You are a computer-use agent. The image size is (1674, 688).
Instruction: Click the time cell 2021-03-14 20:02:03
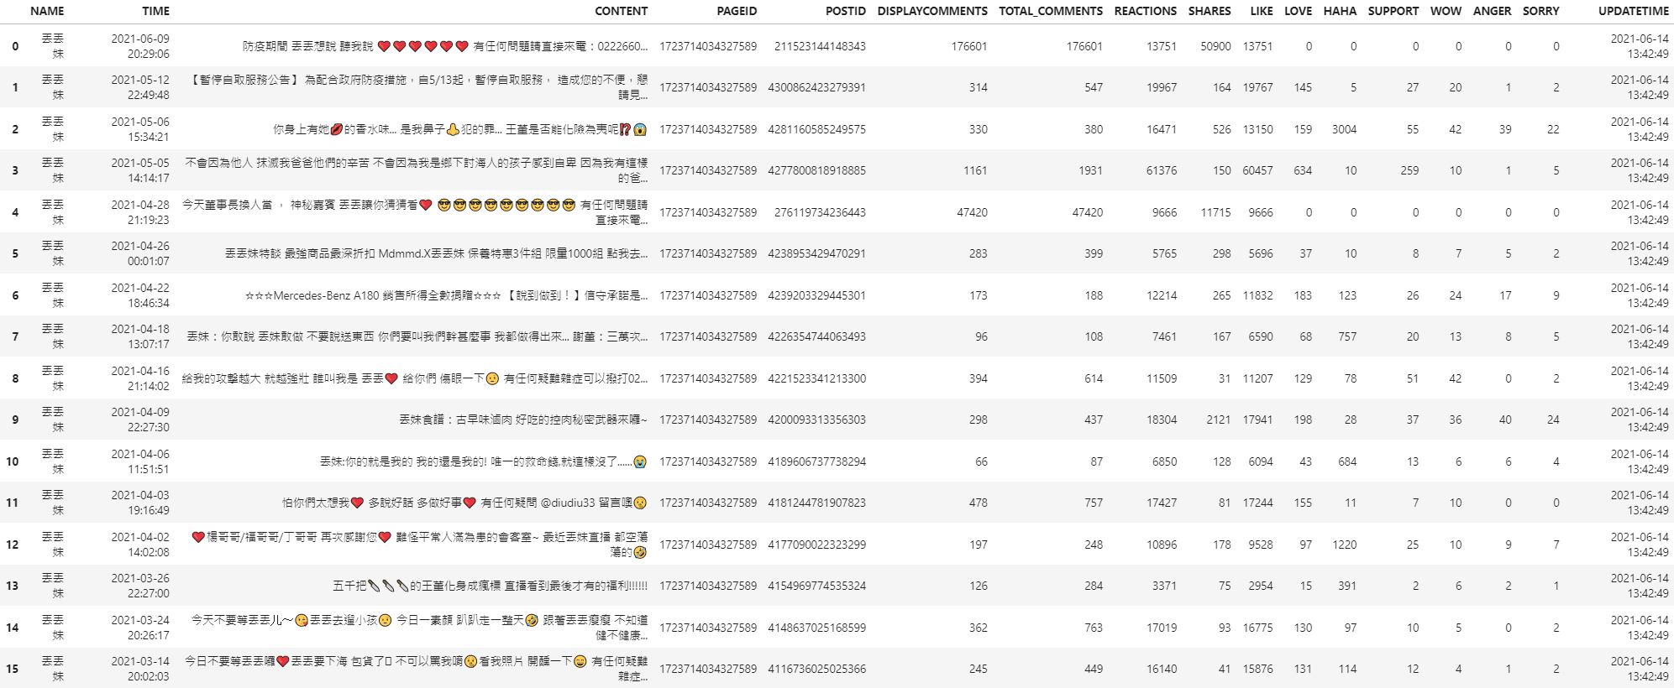(x=140, y=669)
